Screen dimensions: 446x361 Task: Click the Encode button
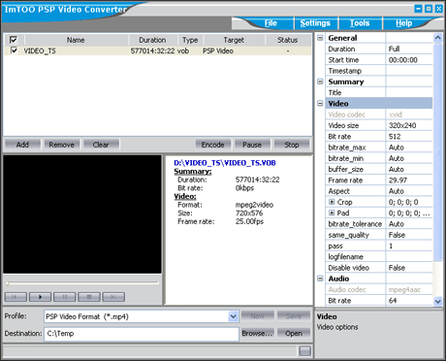coord(213,145)
